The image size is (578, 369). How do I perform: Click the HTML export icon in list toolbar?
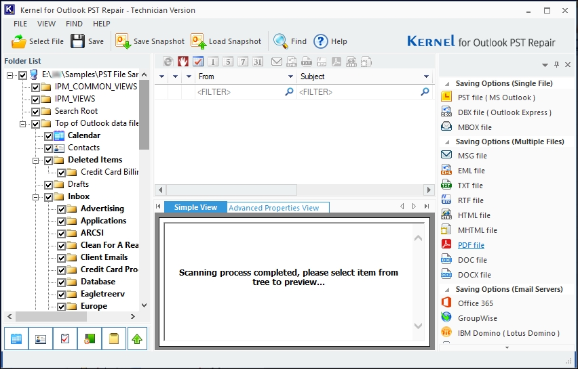point(351,62)
